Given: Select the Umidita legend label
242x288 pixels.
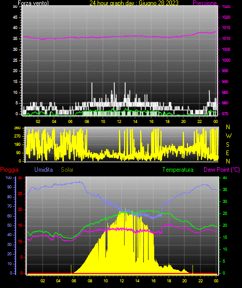Looking at the screenshot, I should (x=44, y=170).
